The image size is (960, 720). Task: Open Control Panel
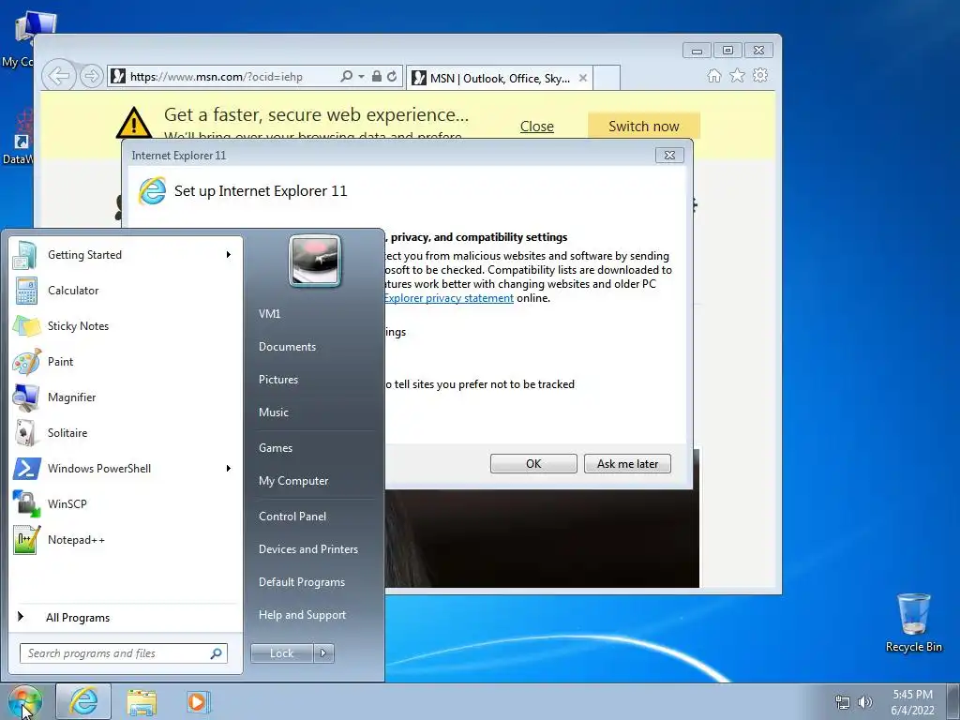tap(292, 517)
